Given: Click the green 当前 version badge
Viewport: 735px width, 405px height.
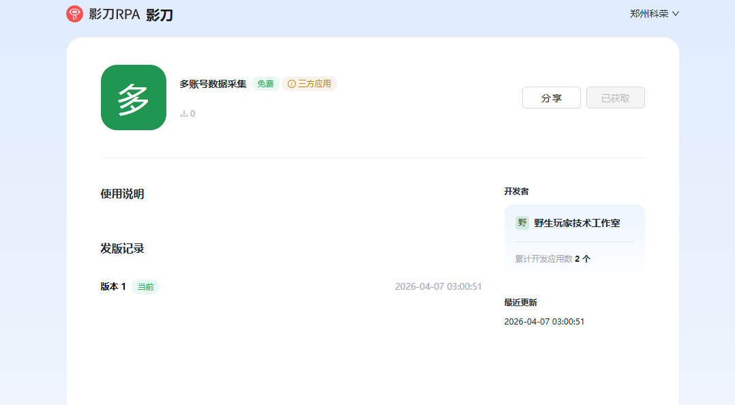Looking at the screenshot, I should coord(145,287).
